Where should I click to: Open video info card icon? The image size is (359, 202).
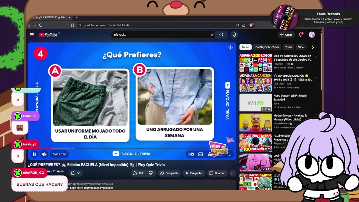coord(230,48)
